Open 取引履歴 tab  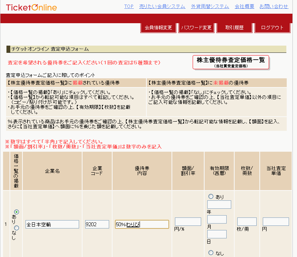pos(234,28)
